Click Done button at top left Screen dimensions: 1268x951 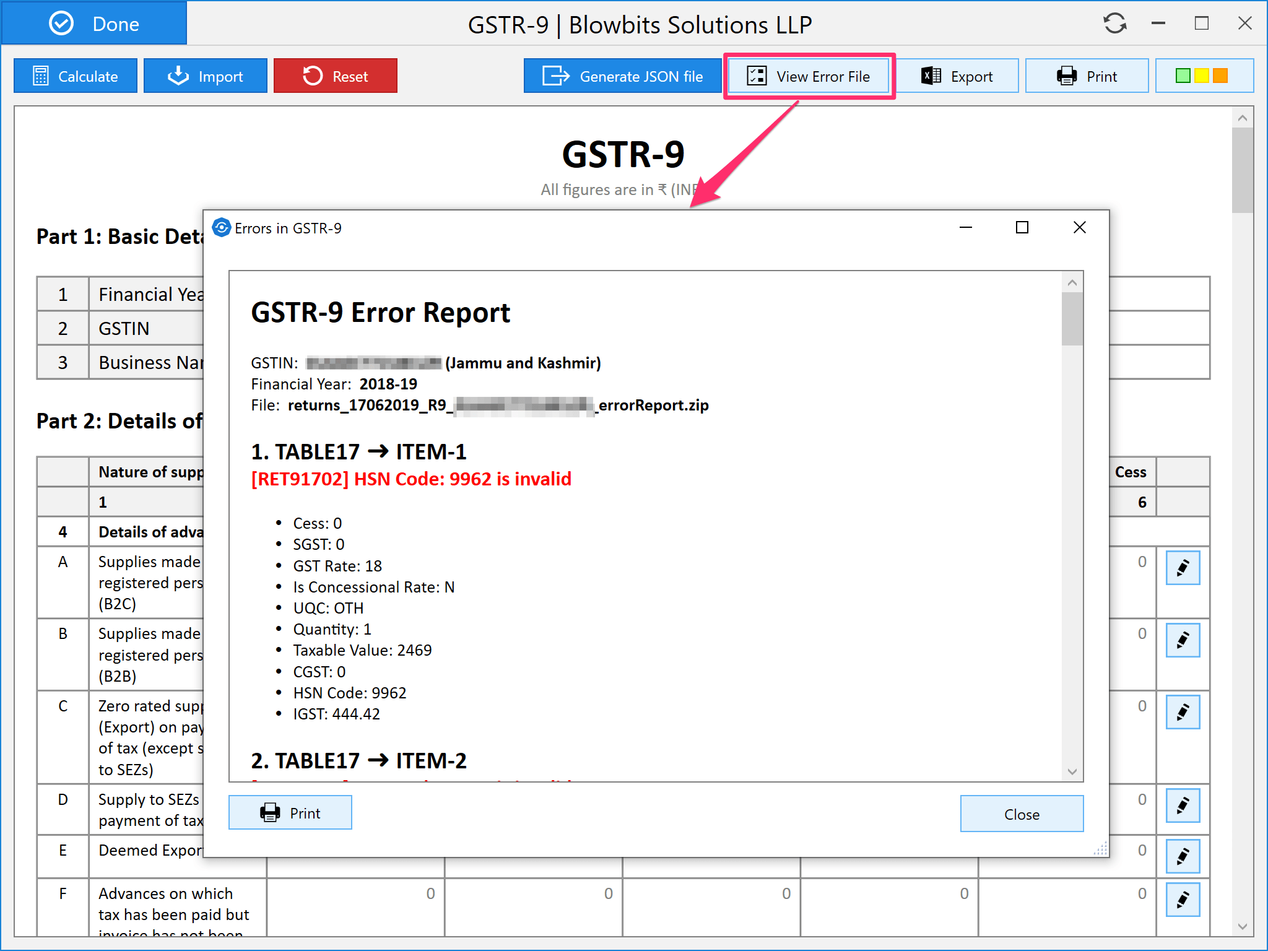coord(94,24)
